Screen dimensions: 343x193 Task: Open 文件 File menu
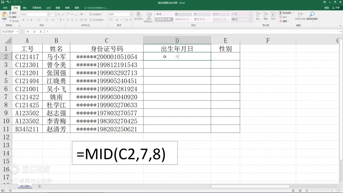pyautogui.click(x=5, y=8)
